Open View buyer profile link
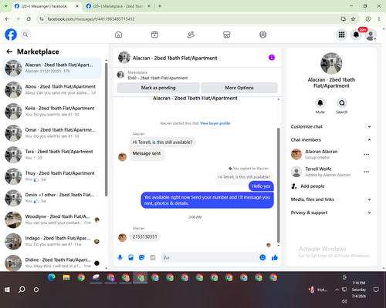The image size is (386, 308). [215, 123]
